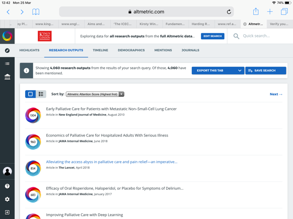
Task: Open Improving Palliative Care with Deep Learning
Action: (x=84, y=215)
